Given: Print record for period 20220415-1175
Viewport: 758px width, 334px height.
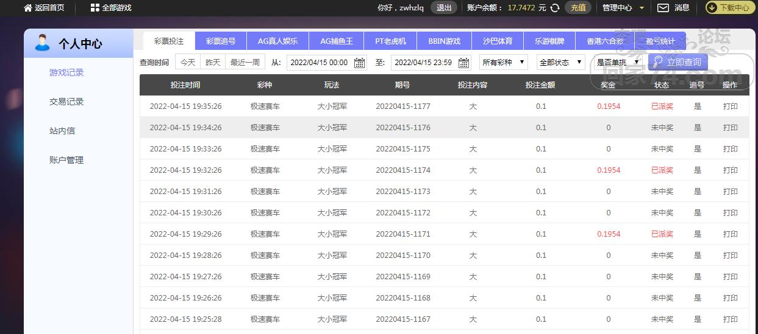Looking at the screenshot, I should 731,149.
